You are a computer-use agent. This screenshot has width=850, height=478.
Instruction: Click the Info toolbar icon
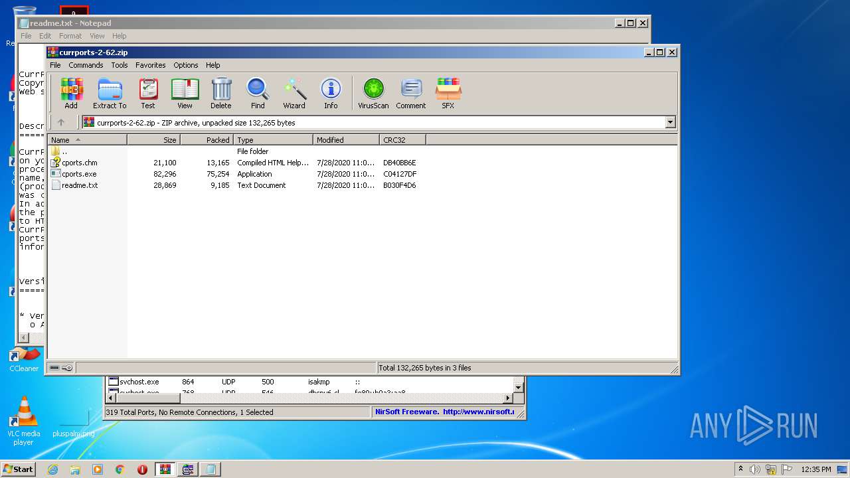pos(331,93)
